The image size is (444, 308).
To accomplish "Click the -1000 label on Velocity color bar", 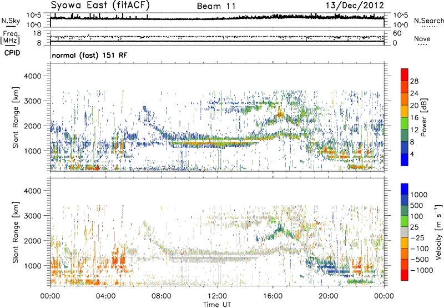I will click(421, 270).
